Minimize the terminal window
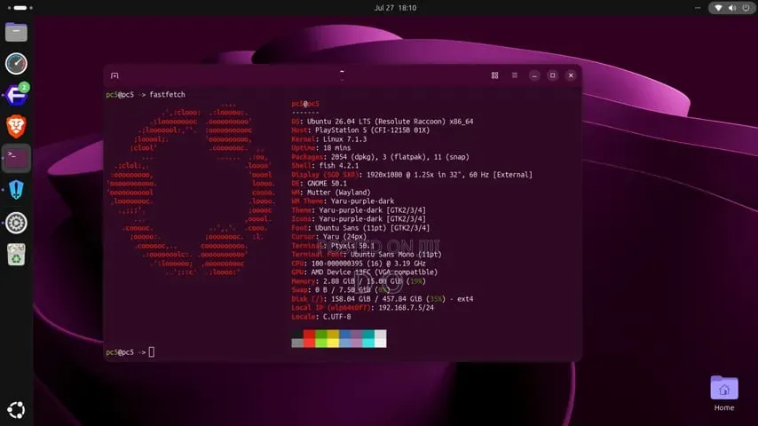Screen dimensions: 758x426 pos(534,75)
